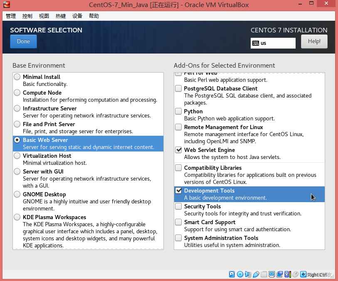This screenshot has height=281, width=338.
Task: Click 'Installation for performing computation and processing.'
Action: 90,100
